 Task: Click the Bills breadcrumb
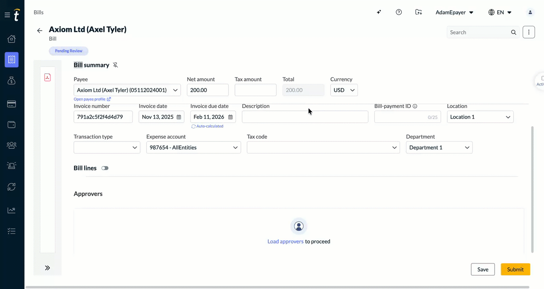tap(39, 12)
